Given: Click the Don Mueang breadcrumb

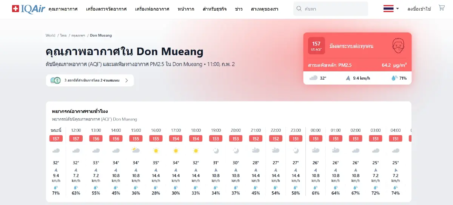Looking at the screenshot, I should [x=101, y=35].
